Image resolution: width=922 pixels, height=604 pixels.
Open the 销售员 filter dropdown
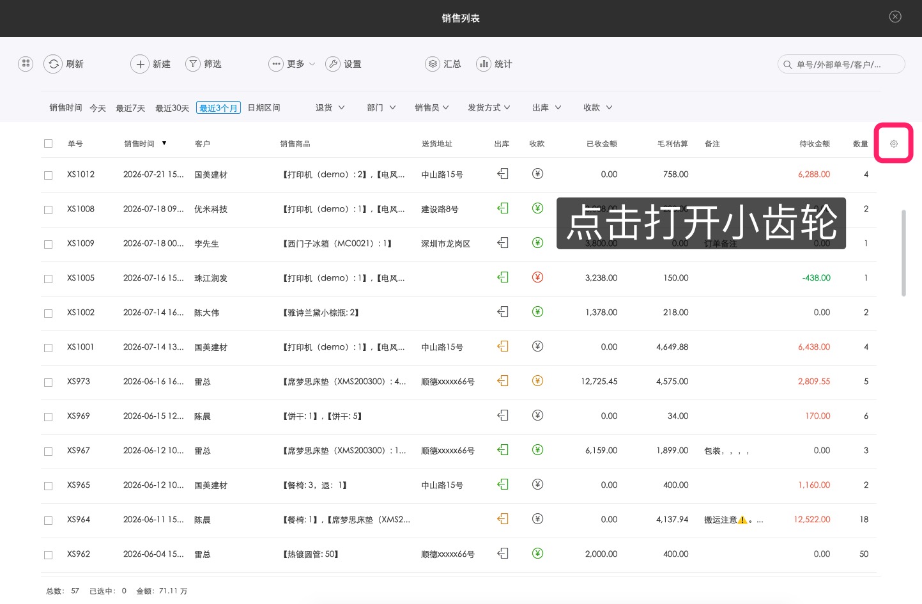432,107
